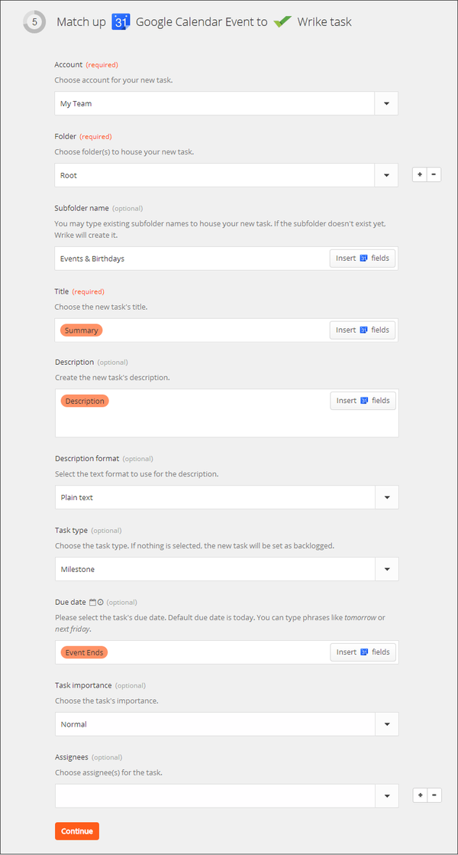
Task: Select the Summary tag in Title field
Action: tap(81, 330)
